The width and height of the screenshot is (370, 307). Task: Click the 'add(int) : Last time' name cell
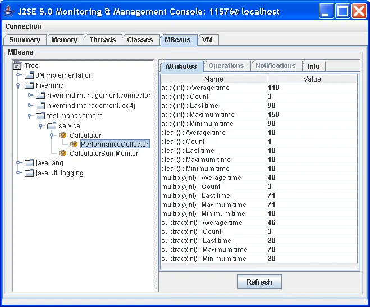(214, 105)
